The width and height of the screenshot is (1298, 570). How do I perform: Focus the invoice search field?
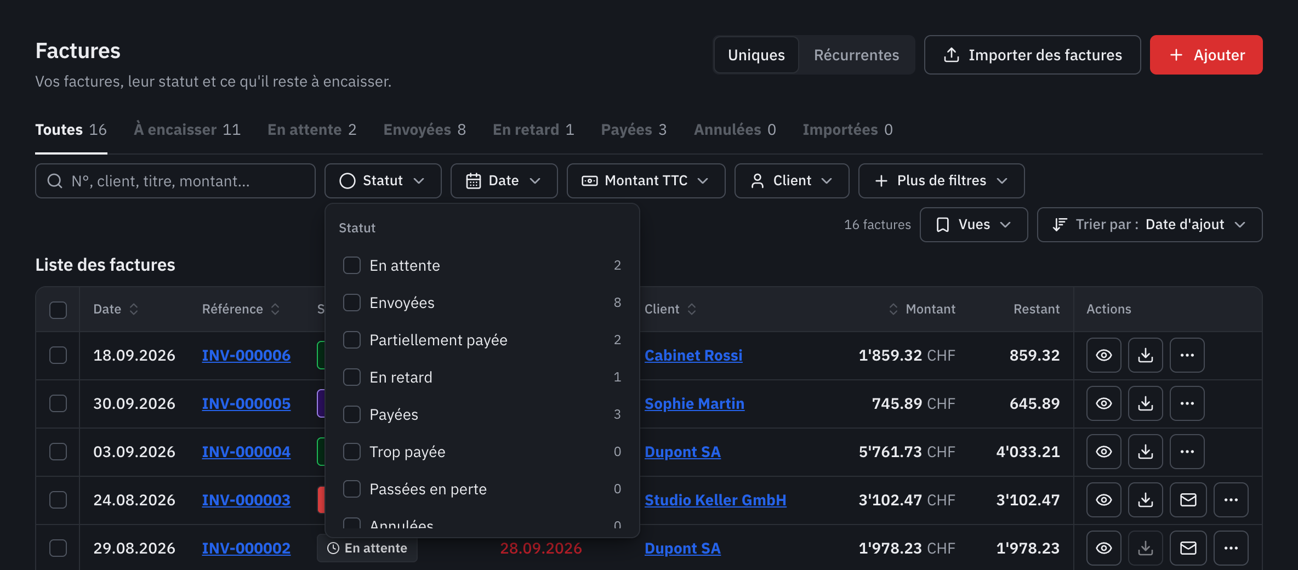pos(175,181)
